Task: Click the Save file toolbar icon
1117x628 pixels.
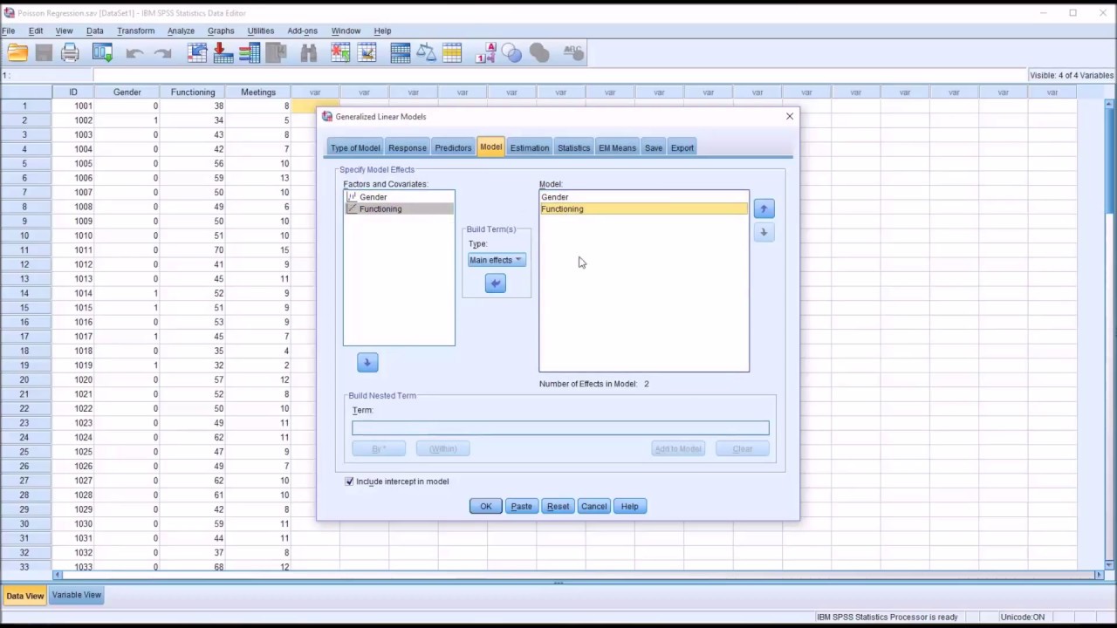Action: pos(44,53)
